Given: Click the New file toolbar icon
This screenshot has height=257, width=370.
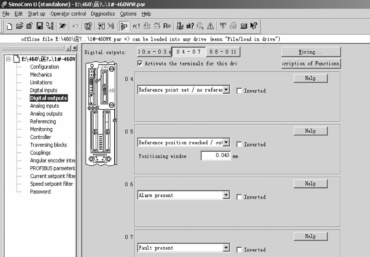Looking at the screenshot, I should [x=9, y=26].
